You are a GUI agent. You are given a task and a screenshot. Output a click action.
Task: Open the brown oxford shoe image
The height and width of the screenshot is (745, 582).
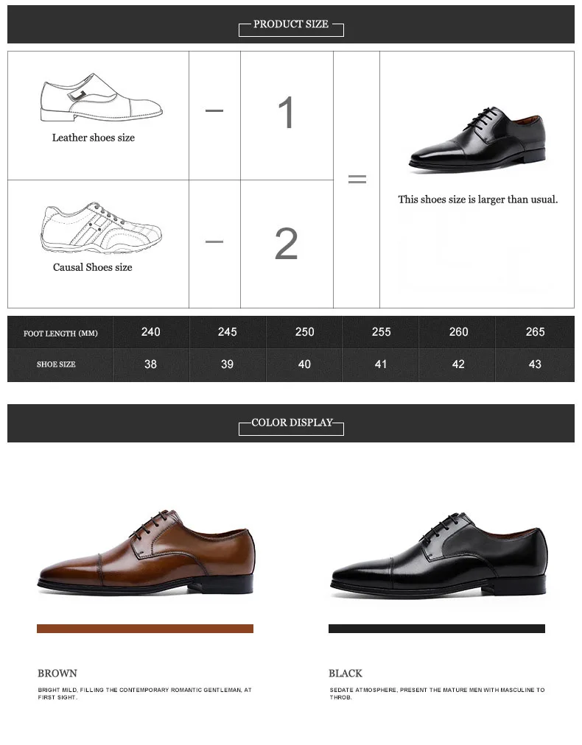(146, 552)
